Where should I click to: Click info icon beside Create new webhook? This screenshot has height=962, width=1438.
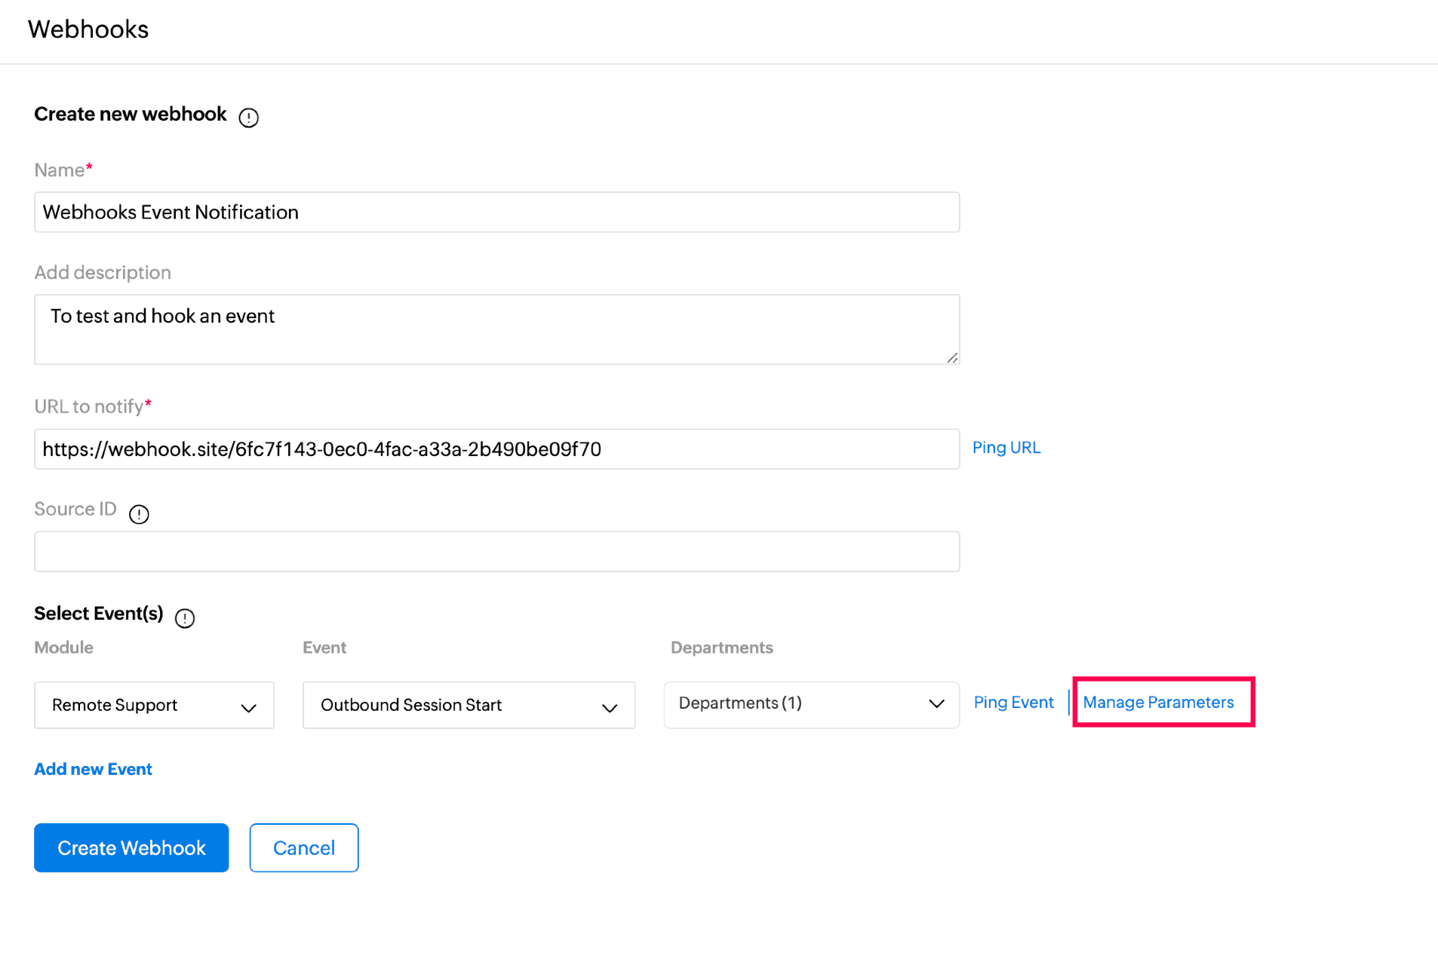click(x=248, y=118)
